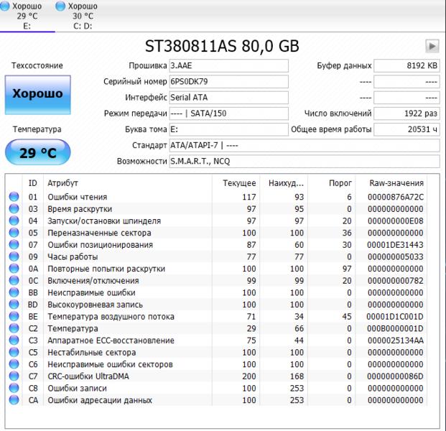Viewport: 446px width, 431px height.
Task: Click status circle for Неисправимые ошибки секторов
Action: tap(14, 364)
